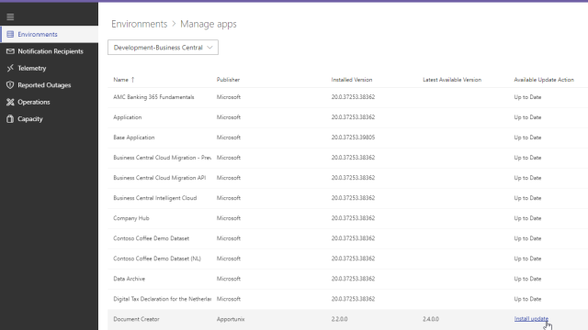Click the dropdown chevron in environment selector

click(209, 48)
